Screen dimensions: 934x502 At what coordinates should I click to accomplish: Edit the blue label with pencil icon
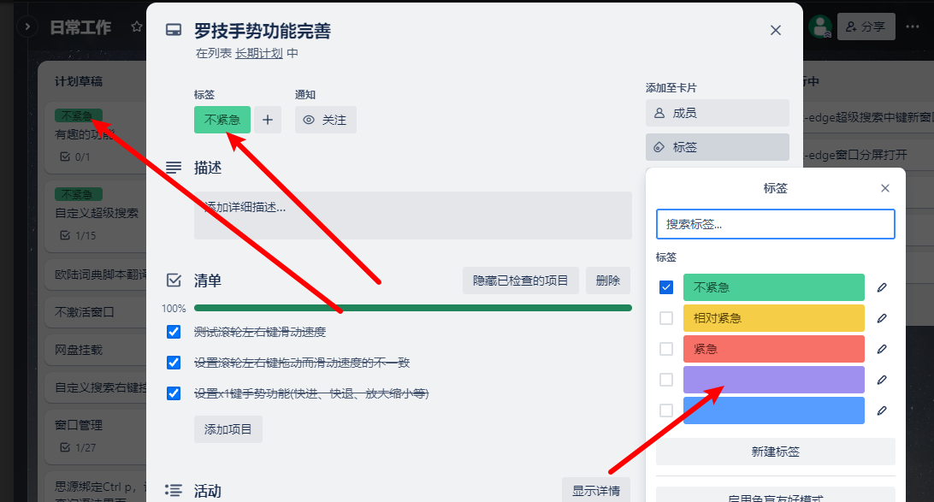coord(882,410)
